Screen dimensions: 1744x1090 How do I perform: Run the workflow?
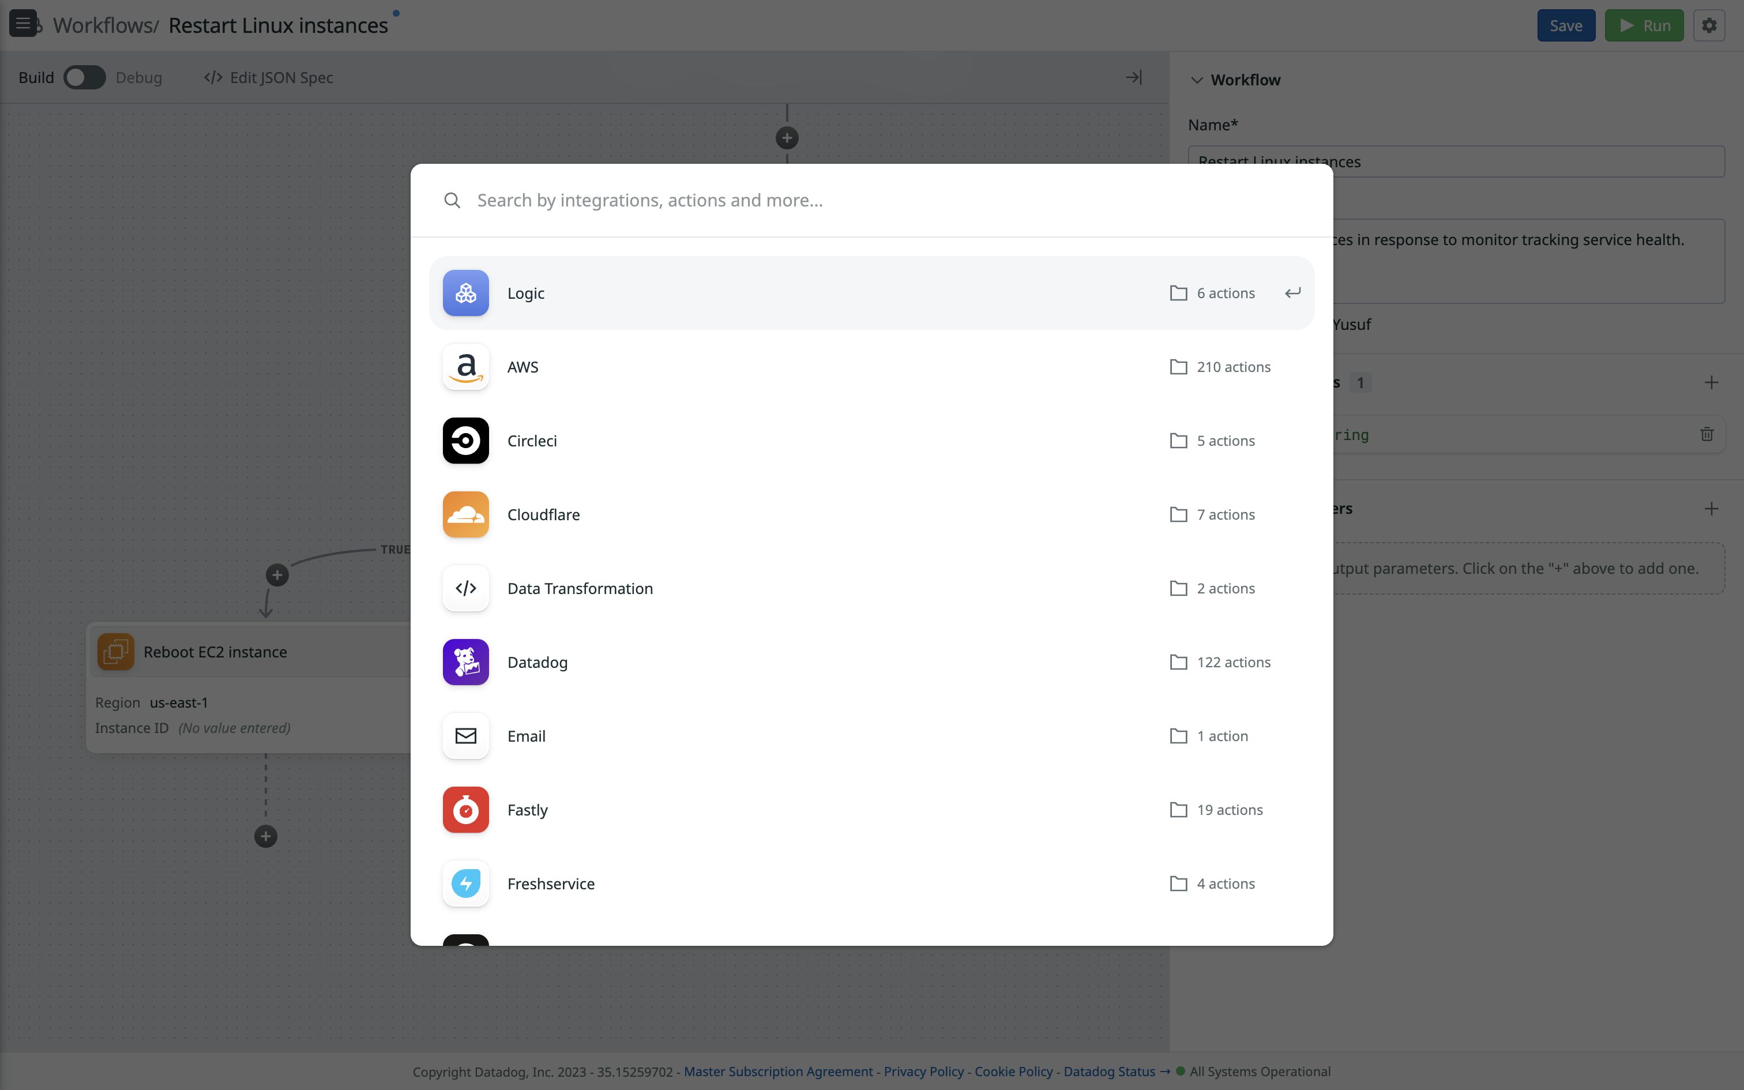tap(1644, 25)
